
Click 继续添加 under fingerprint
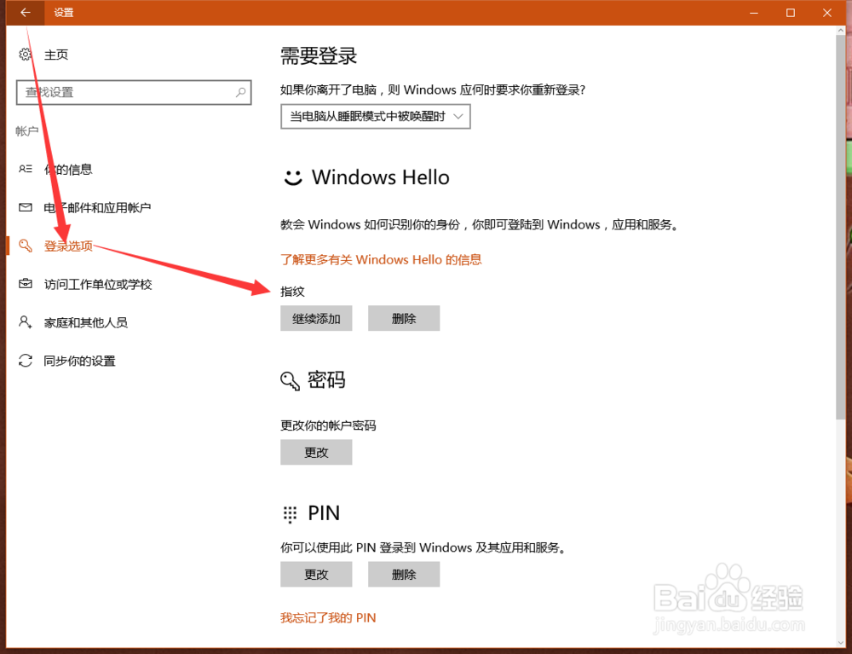click(316, 318)
